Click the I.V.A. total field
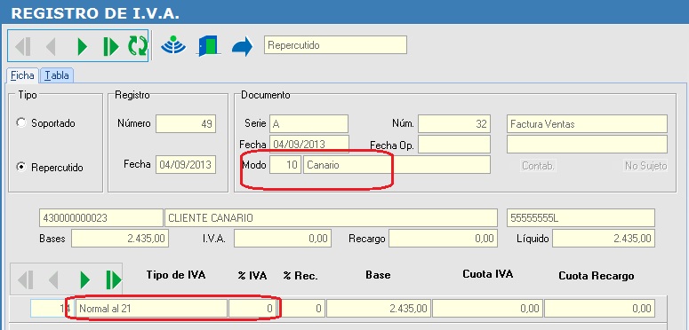Viewport: 689px width, 330px height. (x=283, y=239)
